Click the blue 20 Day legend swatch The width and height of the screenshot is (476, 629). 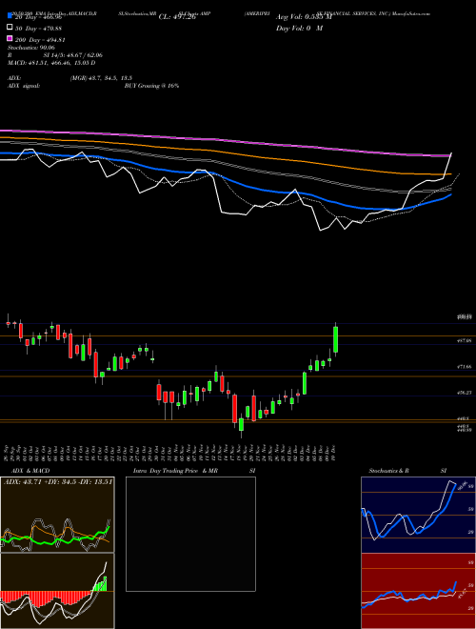click(10, 16)
